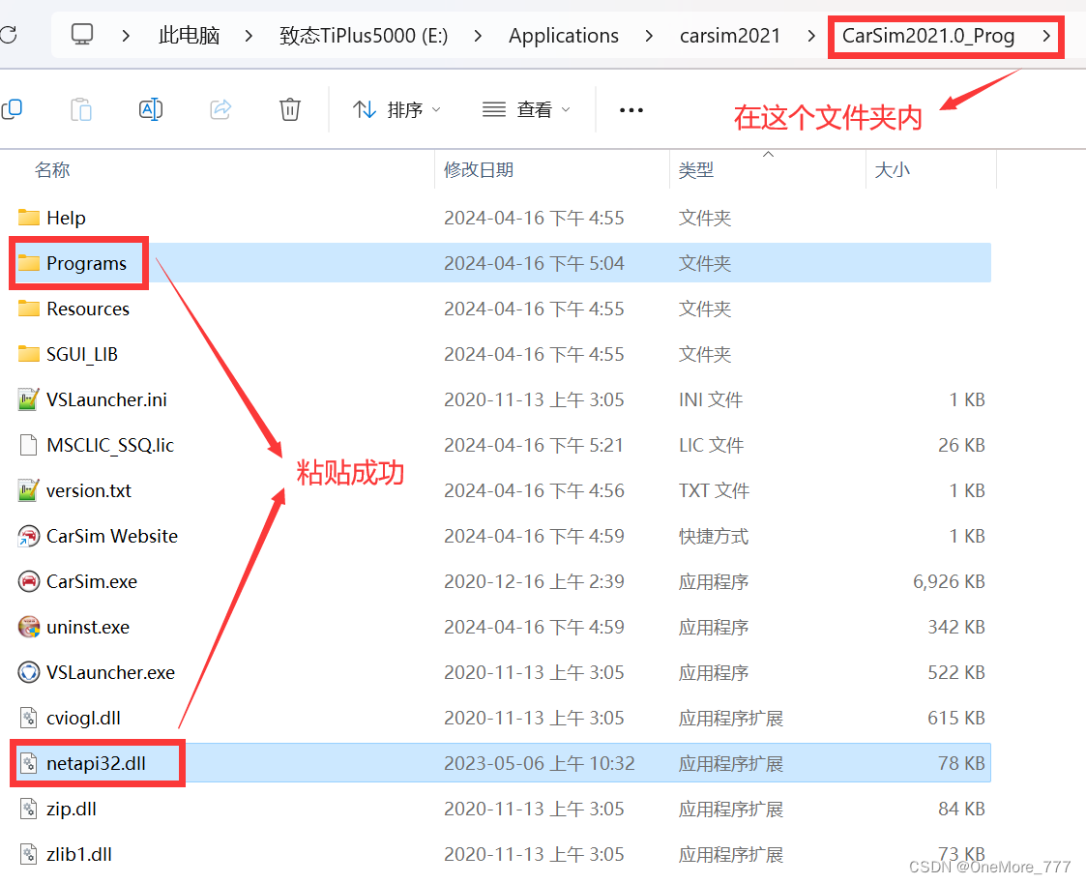1086x884 pixels.
Task: Click the Resources folder icon
Action: pos(28,309)
